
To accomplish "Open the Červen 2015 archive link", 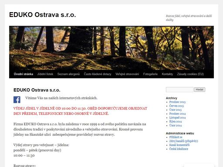I will 176,106.
